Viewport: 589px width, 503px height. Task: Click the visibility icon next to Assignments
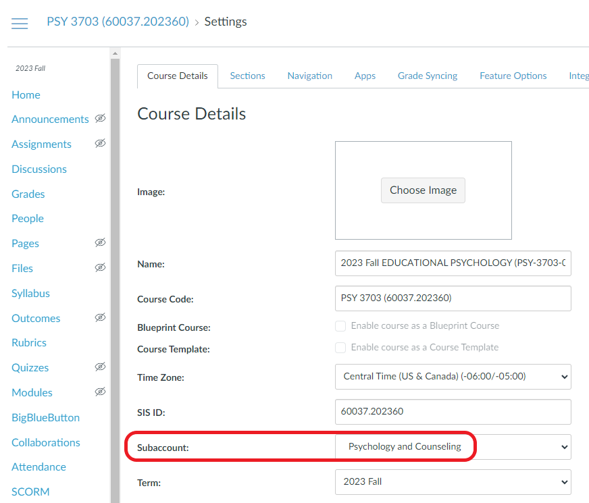(100, 144)
